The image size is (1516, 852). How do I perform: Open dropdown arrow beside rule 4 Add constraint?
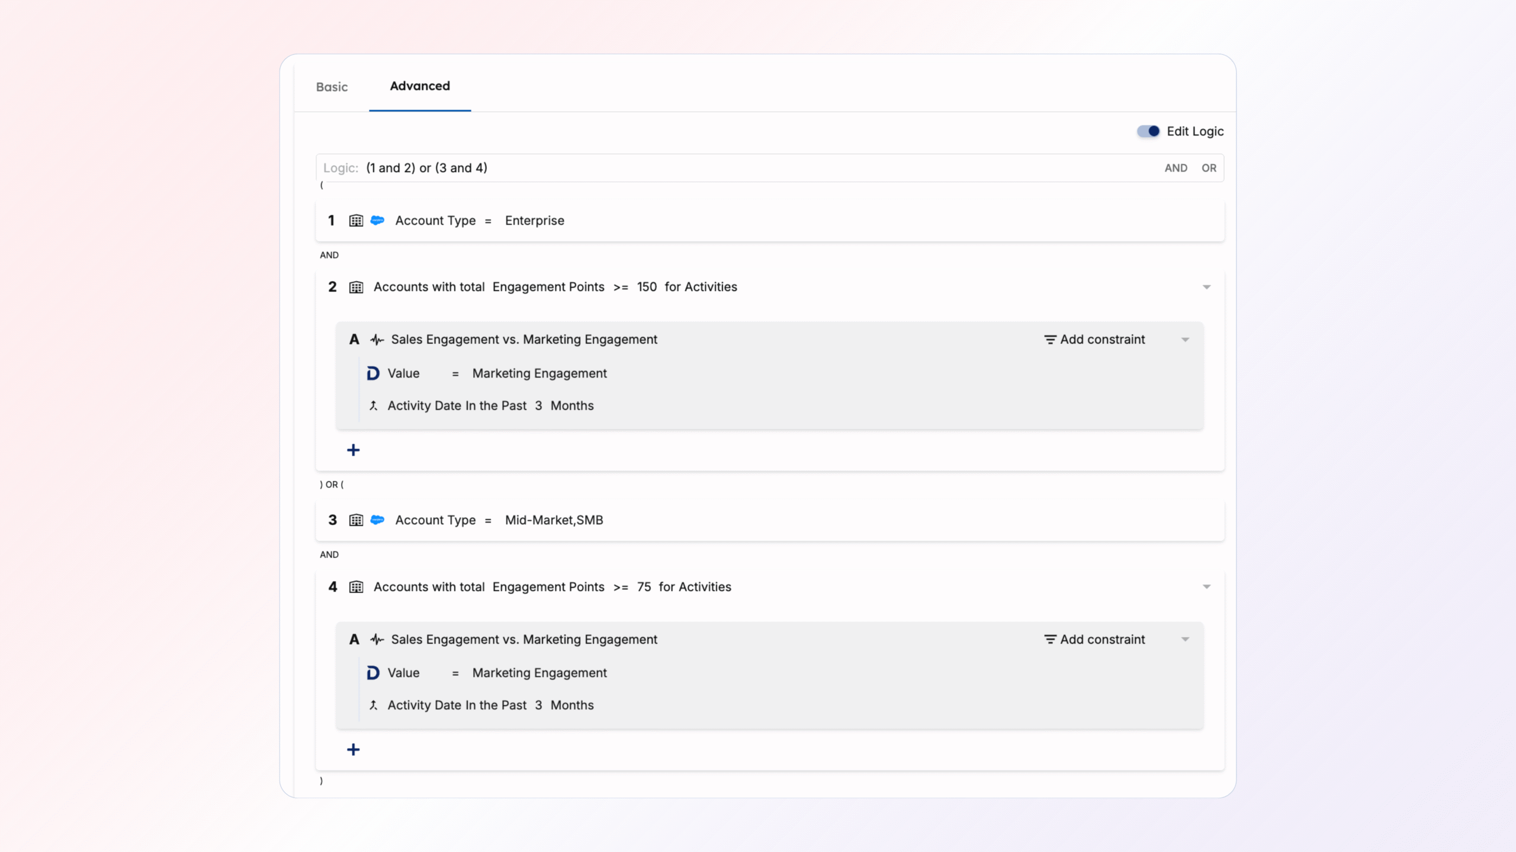pyautogui.click(x=1185, y=640)
